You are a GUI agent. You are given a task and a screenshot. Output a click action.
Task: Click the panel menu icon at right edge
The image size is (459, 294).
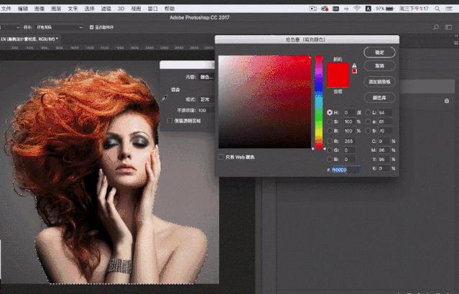tap(456, 42)
